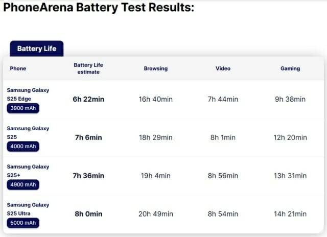The height and width of the screenshot is (237, 327).
Task: Click the 16h 40min browsing result
Action: (155, 99)
